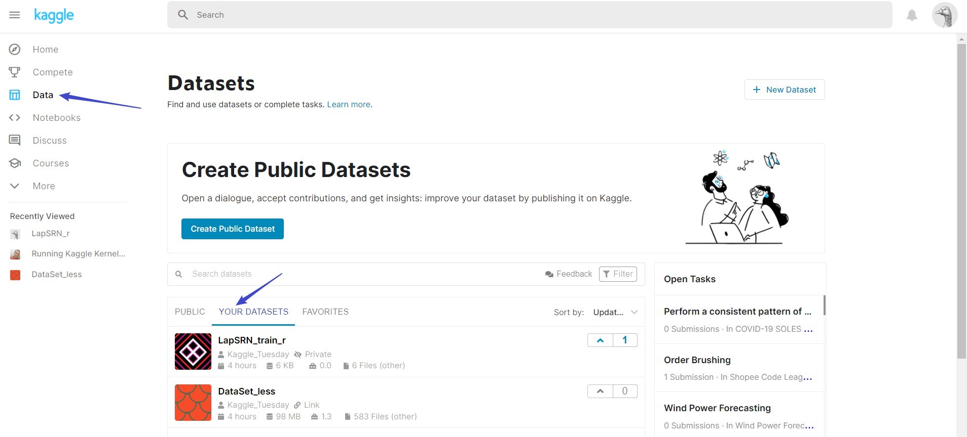Open recently viewed LapSRN_r
This screenshot has height=437, width=967.
pos(51,234)
